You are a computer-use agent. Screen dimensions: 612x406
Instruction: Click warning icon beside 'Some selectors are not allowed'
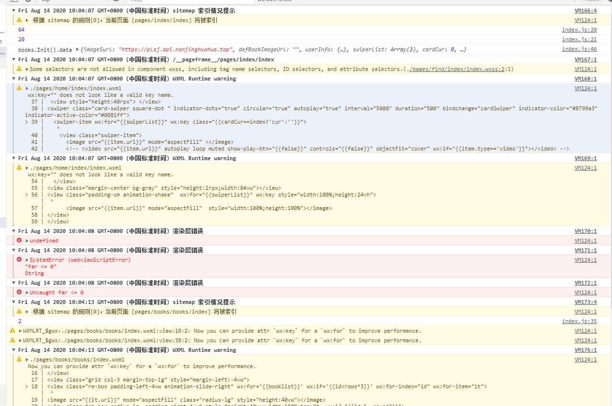(19, 69)
